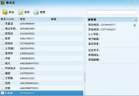The height and width of the screenshot is (96, 139).
Task: Select contact name 公司测2
Action: 10,49
